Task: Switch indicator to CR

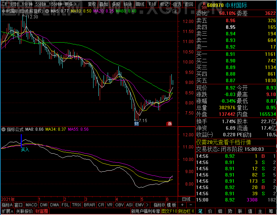Action: [101, 205]
